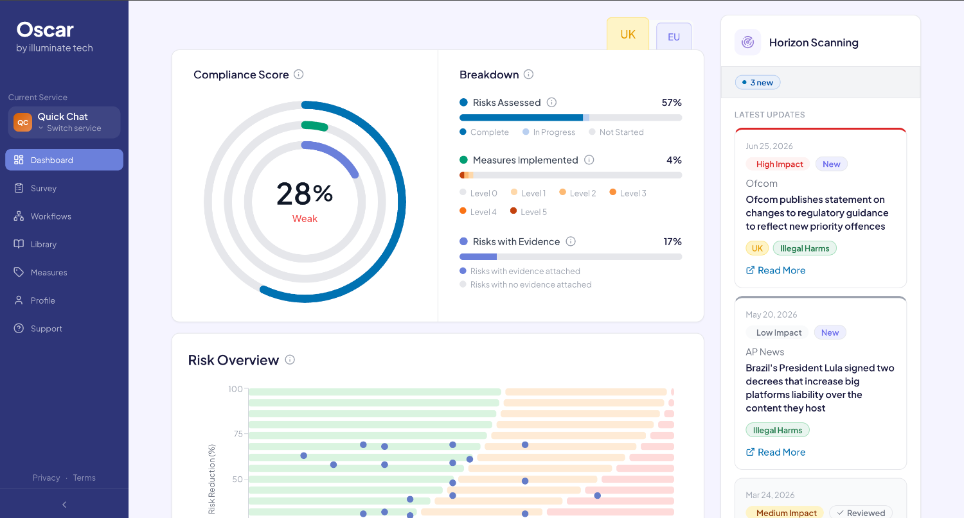Image resolution: width=964 pixels, height=518 pixels.
Task: Click New badge on AP News card
Action: click(x=830, y=332)
